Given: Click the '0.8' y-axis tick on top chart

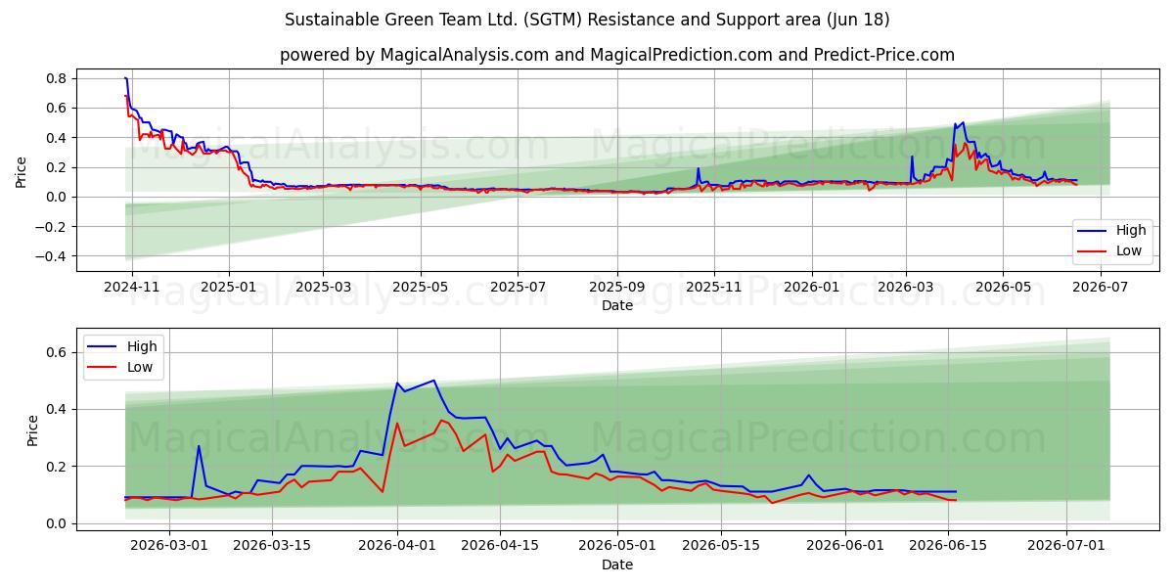Looking at the screenshot, I should point(57,78).
